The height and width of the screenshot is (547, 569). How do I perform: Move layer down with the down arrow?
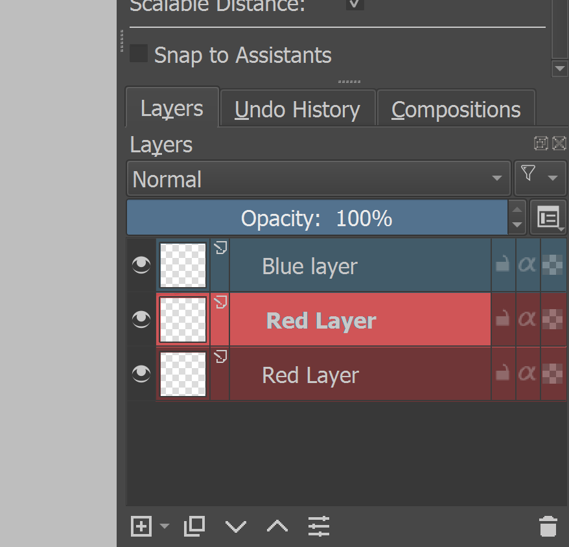236,526
